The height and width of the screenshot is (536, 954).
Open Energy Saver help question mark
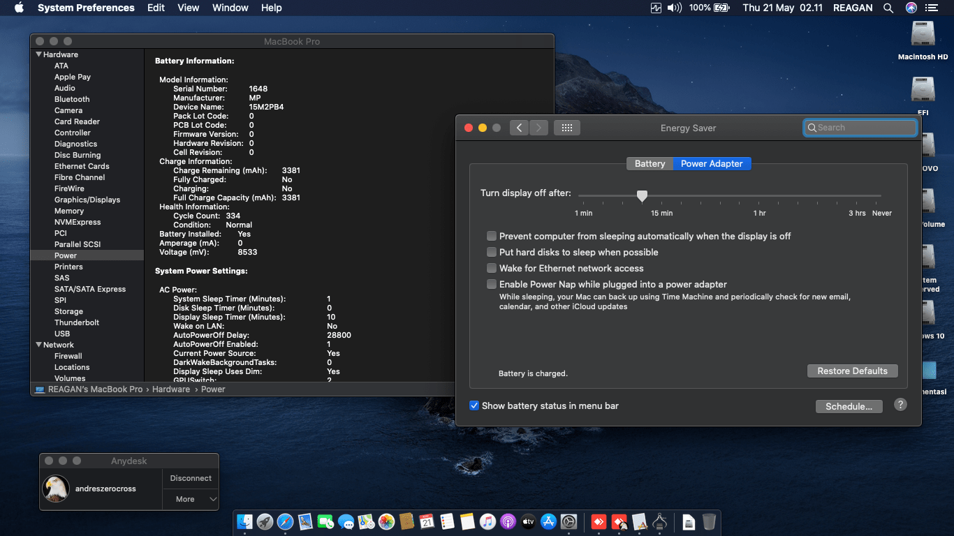coord(900,405)
